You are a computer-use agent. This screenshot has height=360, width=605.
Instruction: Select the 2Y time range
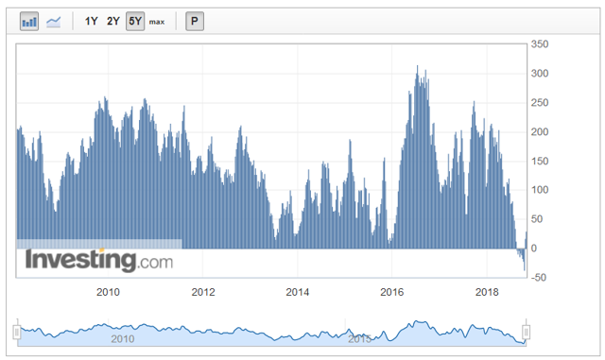click(x=113, y=21)
